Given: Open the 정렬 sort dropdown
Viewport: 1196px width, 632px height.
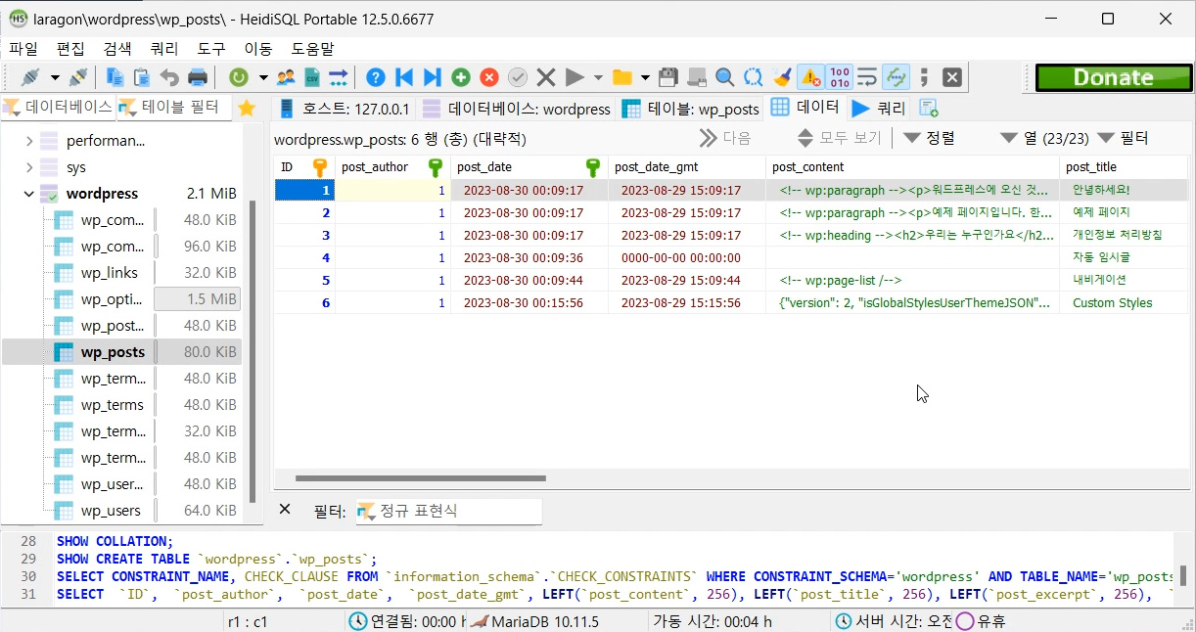Looking at the screenshot, I should 930,138.
